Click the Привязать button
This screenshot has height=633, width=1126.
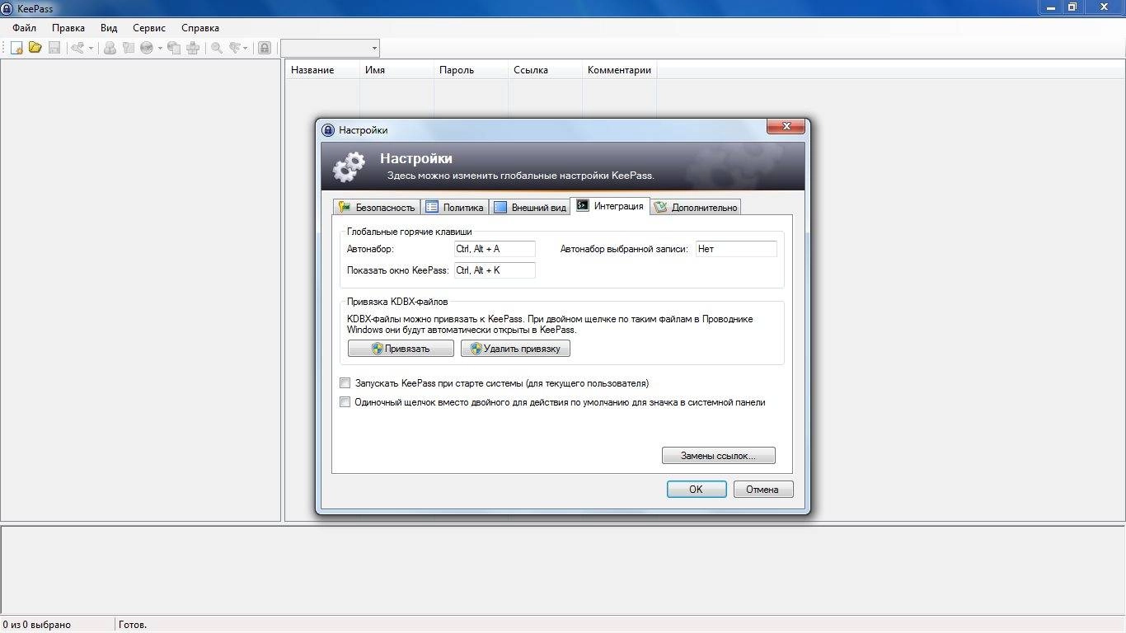(x=401, y=349)
